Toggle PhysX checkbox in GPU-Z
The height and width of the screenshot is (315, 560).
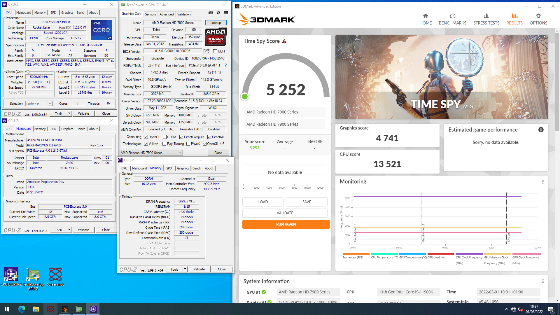pos(188,144)
